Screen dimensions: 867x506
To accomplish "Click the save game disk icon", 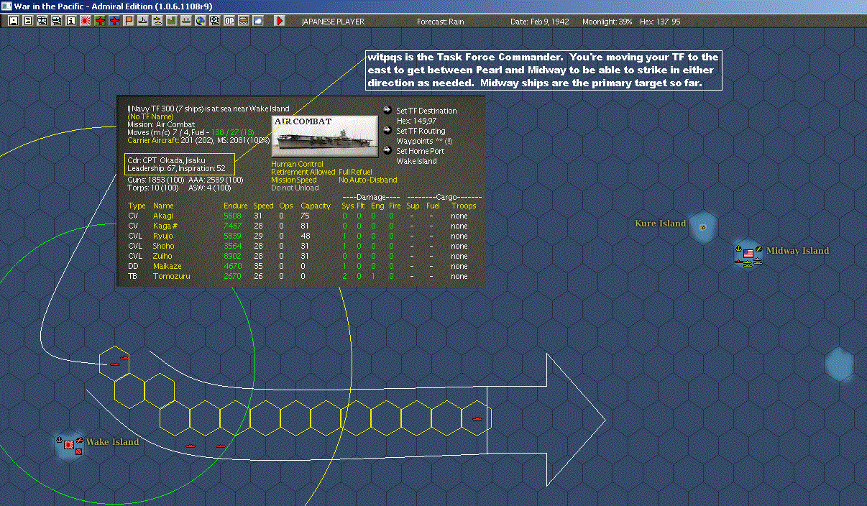I will coord(14,21).
